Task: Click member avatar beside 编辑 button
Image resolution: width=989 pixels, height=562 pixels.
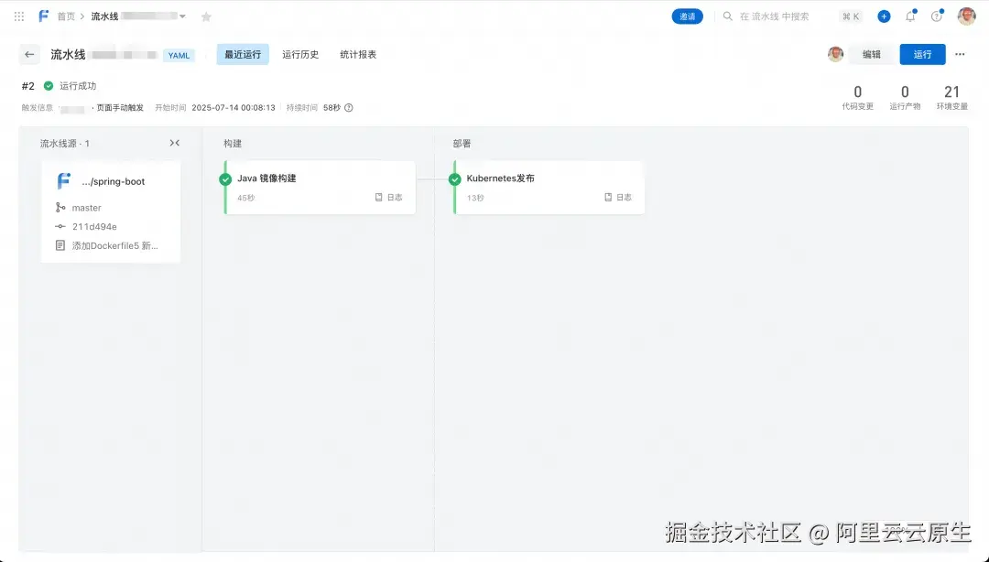Action: click(x=836, y=54)
